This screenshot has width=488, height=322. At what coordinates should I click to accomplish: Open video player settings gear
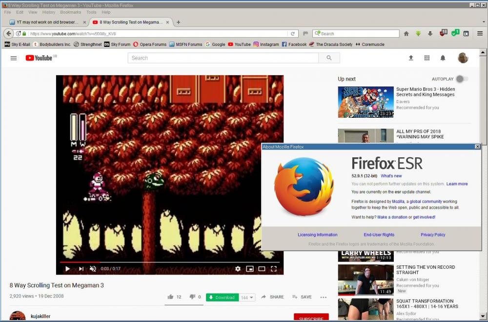[238, 269]
